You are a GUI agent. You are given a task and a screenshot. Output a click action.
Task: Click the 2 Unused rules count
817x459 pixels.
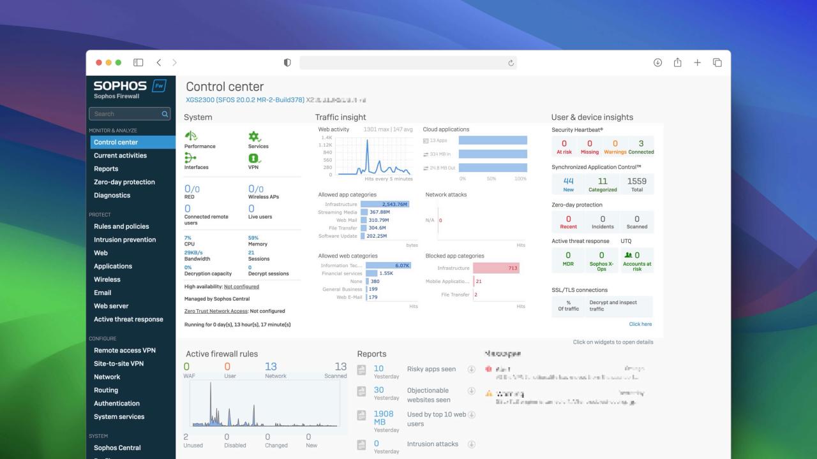[186, 437]
